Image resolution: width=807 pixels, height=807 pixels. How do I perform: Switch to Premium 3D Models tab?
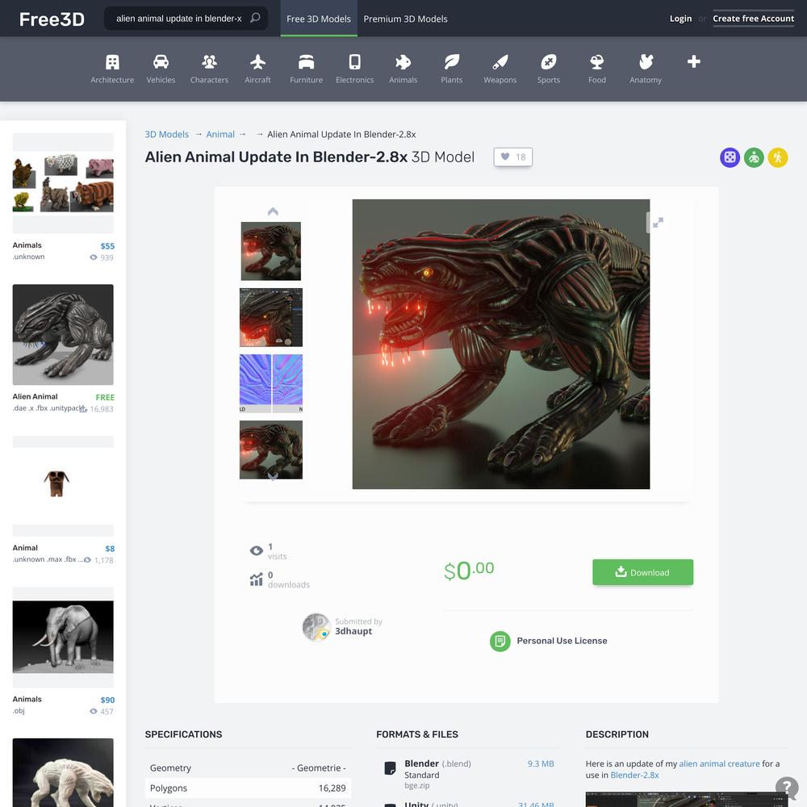pos(406,19)
